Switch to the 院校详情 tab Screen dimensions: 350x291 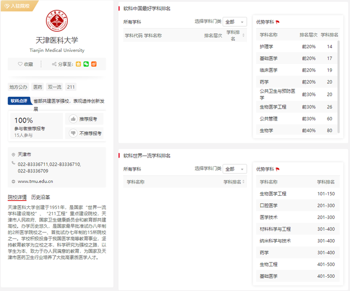point(17,197)
